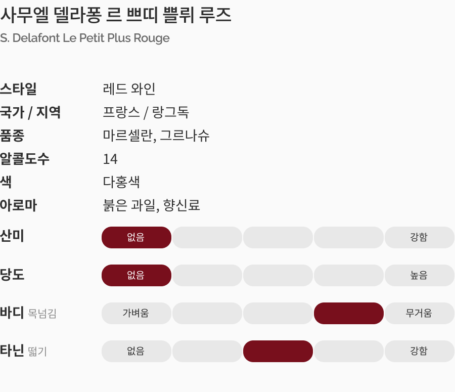Set 타닌 to '없음'
455x392 pixels.
point(136,351)
